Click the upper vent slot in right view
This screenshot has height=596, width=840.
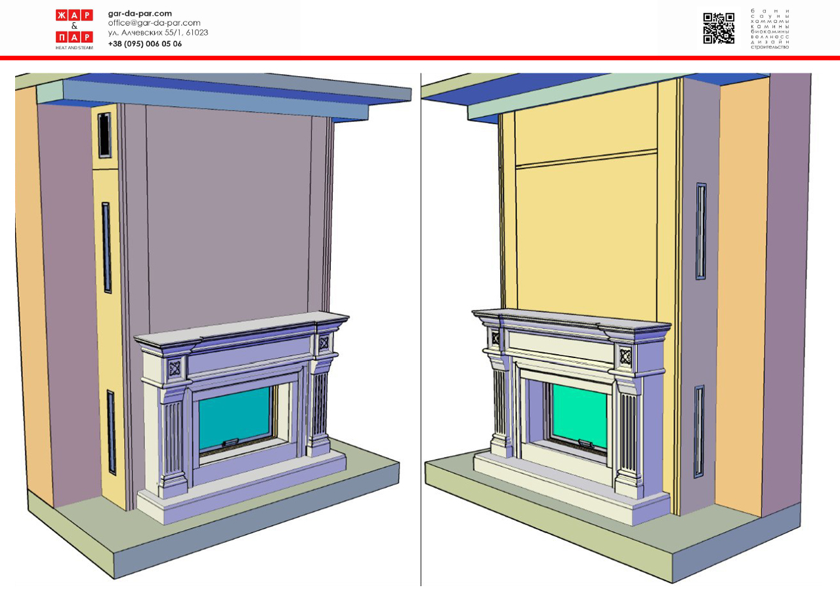[701, 231]
